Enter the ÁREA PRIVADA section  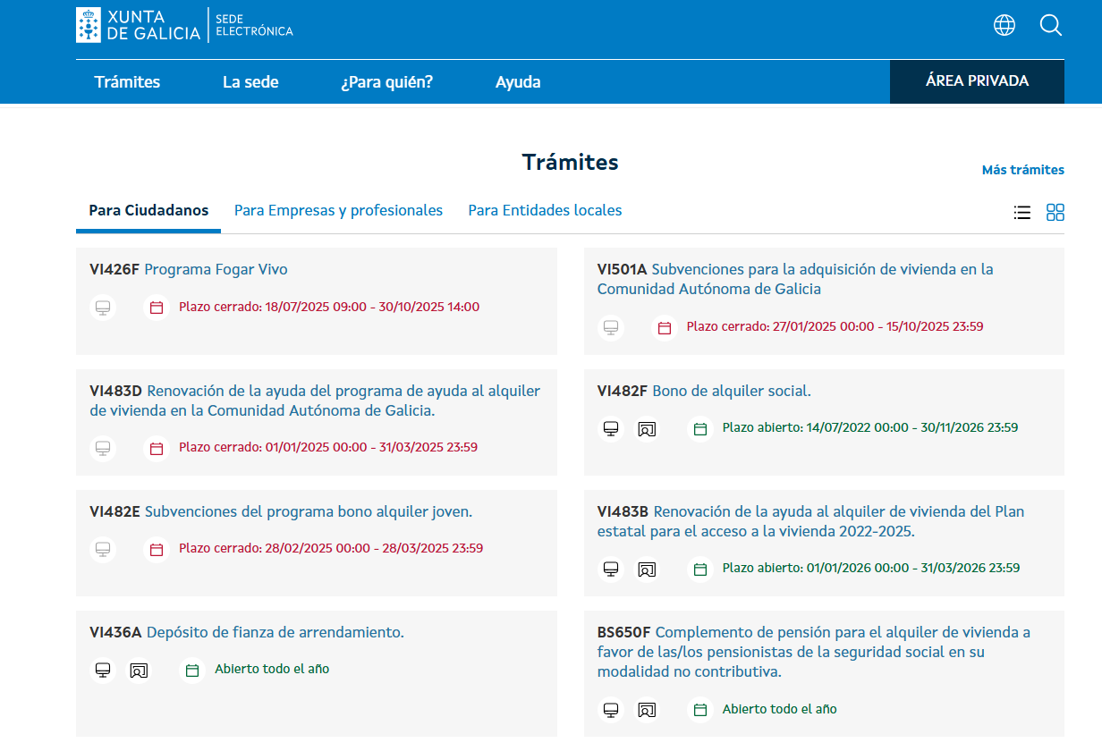[976, 81]
